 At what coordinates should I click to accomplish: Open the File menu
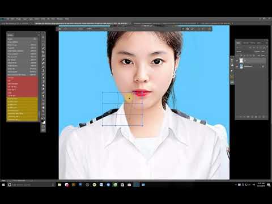click(x=8, y=19)
